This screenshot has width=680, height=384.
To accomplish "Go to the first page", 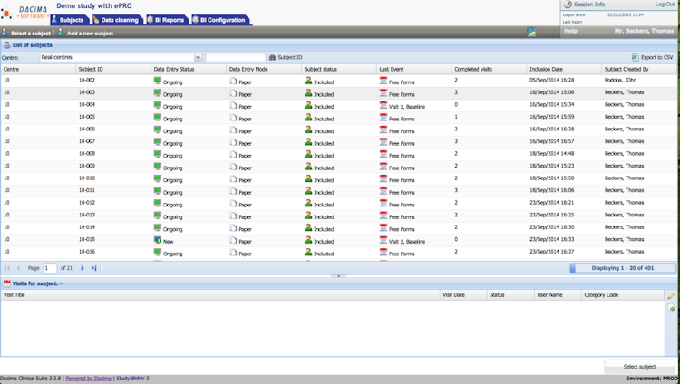I will 7,268.
